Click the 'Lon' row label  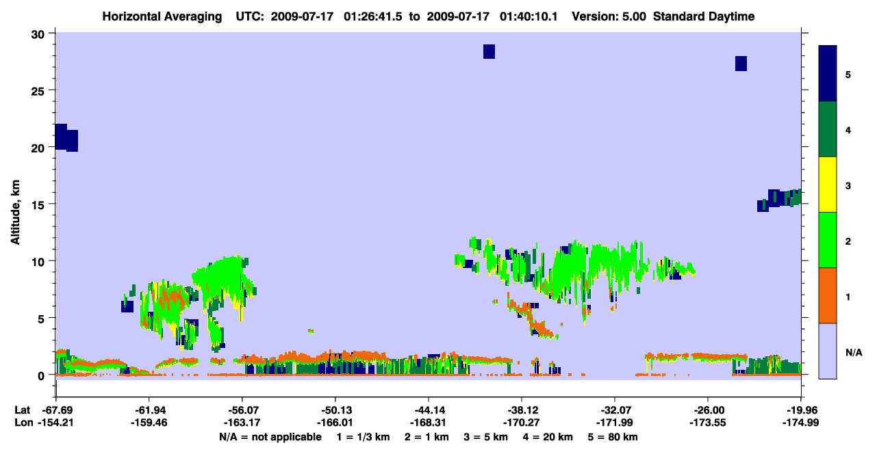(23, 423)
